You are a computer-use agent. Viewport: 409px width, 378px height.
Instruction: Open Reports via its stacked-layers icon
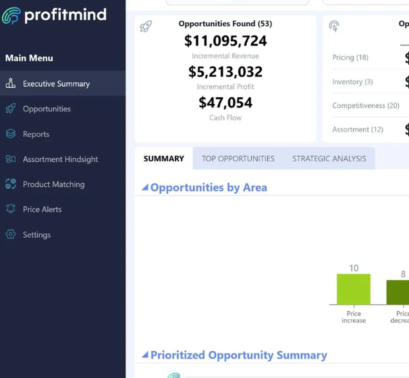pos(10,134)
